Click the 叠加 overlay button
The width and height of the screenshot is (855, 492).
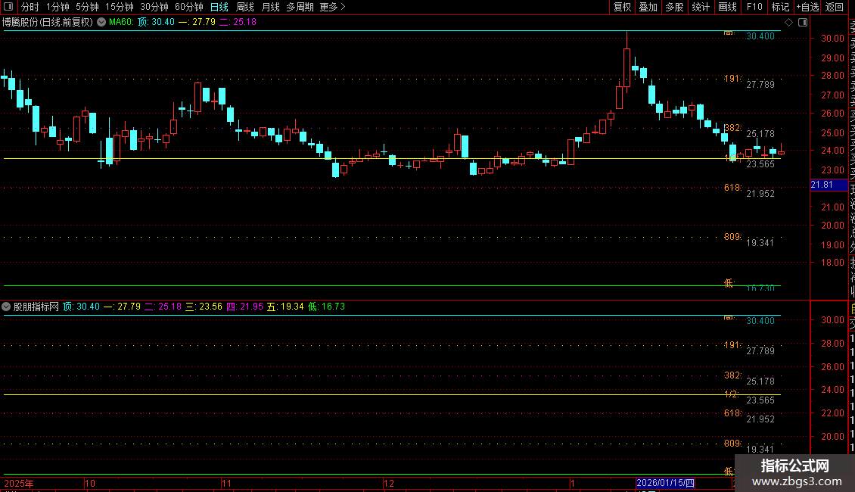pos(648,7)
